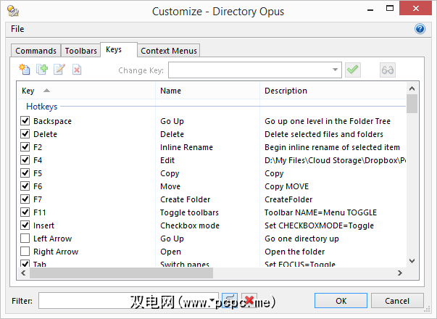Click the 'Toolbar NAME=Menu TOGGLE' description
This screenshot has height=319, width=437.
[320, 212]
